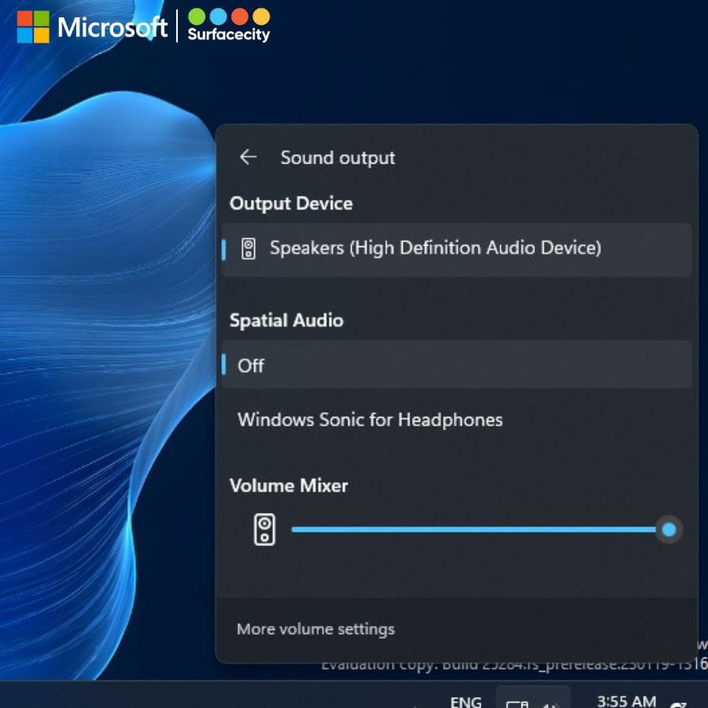Click the speaker icon in Output Device row

pyautogui.click(x=249, y=249)
